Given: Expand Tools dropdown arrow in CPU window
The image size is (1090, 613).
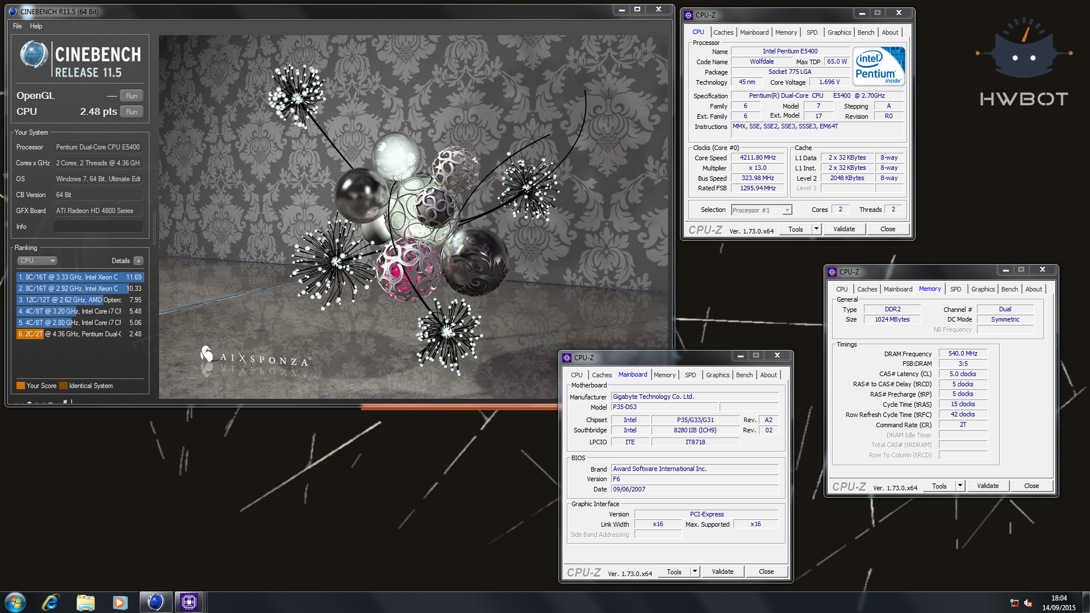Looking at the screenshot, I should point(816,229).
